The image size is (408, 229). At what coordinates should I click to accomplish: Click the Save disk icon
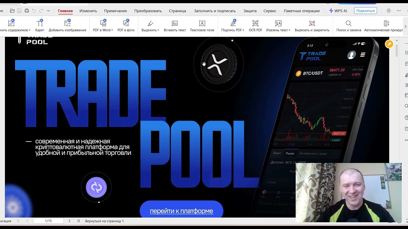19,11
